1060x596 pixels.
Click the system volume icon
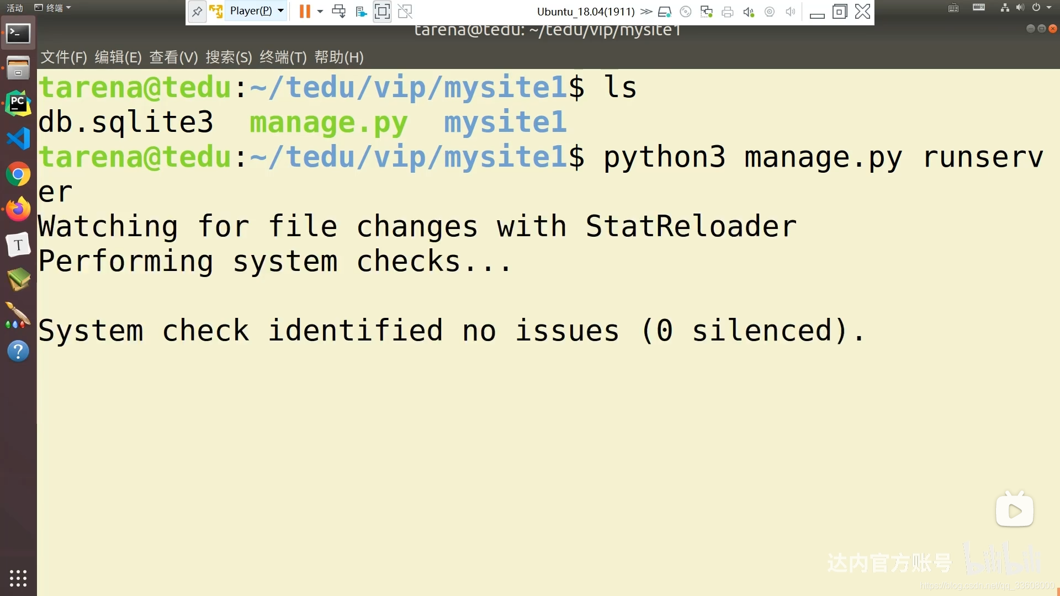click(1020, 8)
